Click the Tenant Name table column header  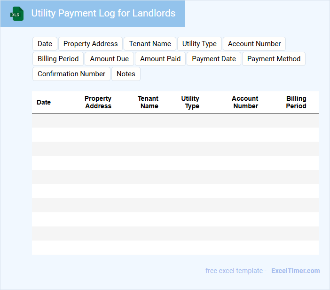click(149, 102)
